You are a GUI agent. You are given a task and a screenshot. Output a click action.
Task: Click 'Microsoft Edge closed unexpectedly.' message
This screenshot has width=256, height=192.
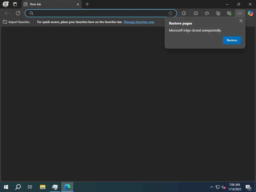[195, 30]
